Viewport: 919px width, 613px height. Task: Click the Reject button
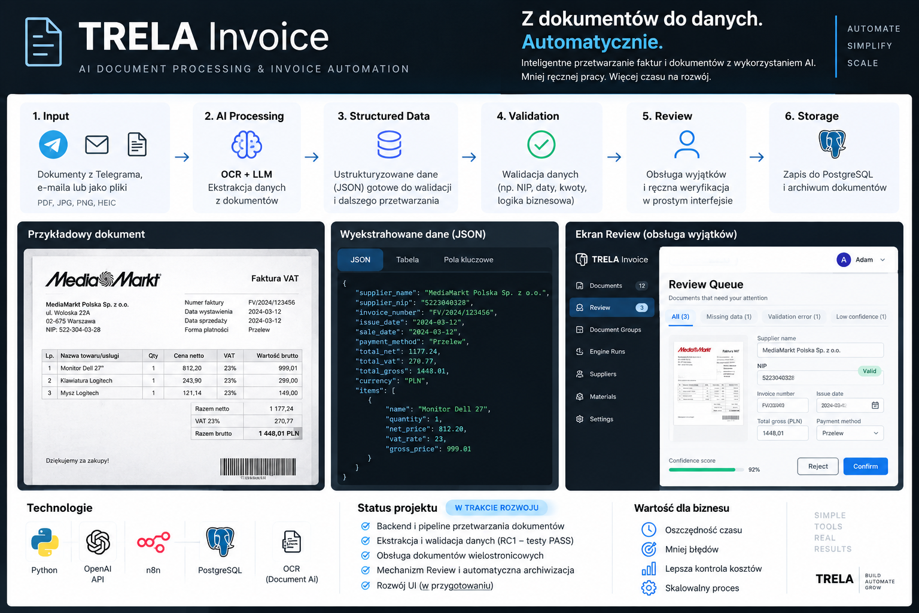(818, 466)
